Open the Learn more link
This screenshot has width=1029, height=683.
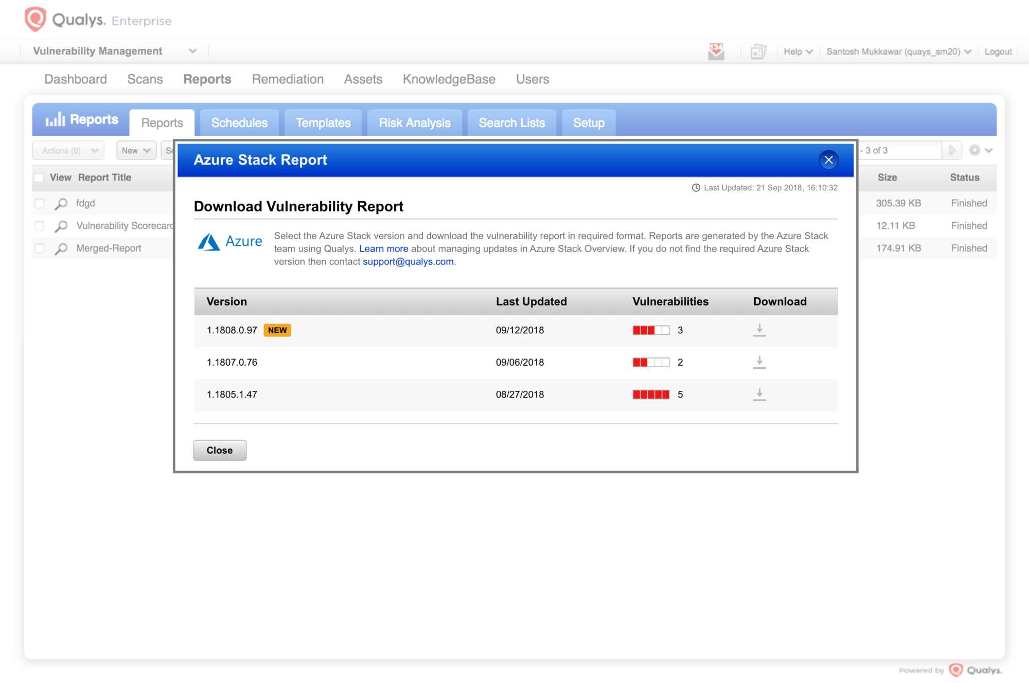tap(383, 249)
